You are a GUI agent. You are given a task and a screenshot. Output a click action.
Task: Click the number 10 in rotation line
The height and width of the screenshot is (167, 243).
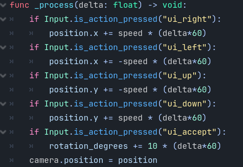point(153,146)
